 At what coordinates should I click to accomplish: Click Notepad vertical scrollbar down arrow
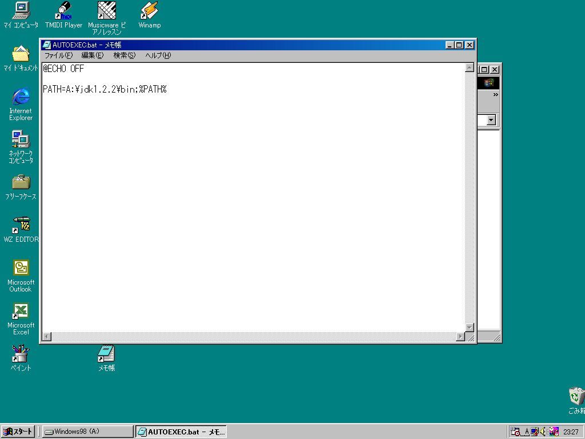pos(470,328)
